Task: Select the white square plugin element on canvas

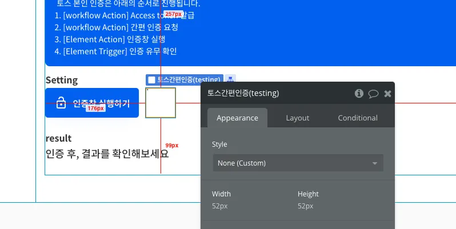Action: 161,103
